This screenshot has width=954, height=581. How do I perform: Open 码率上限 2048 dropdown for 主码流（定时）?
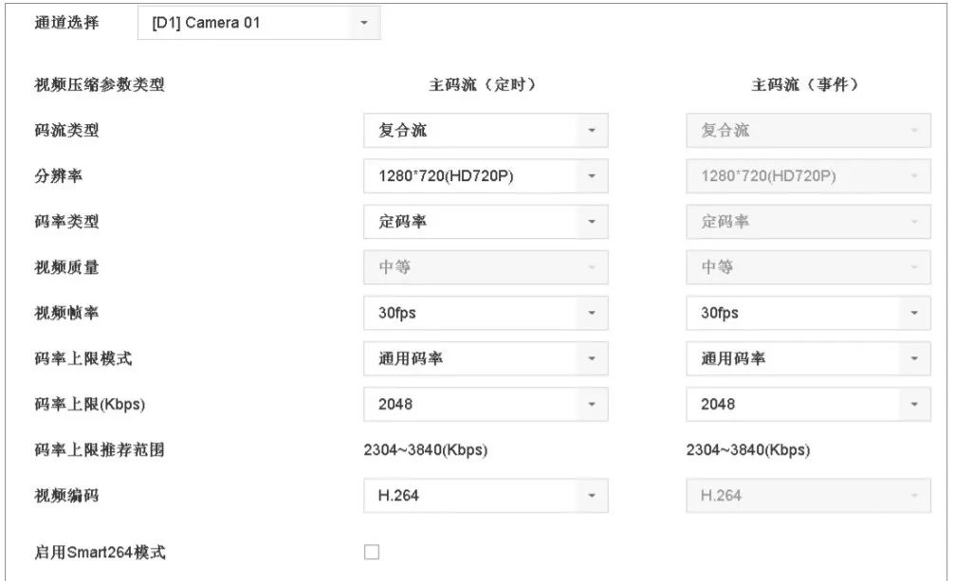[x=485, y=404]
